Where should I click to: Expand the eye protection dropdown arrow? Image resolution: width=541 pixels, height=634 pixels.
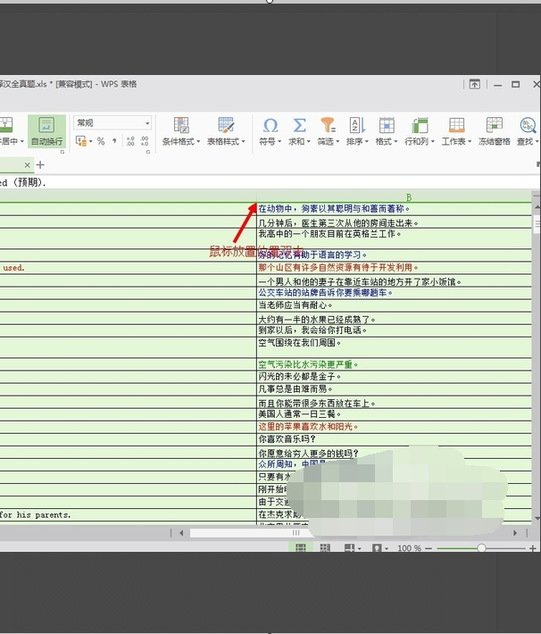(x=387, y=548)
